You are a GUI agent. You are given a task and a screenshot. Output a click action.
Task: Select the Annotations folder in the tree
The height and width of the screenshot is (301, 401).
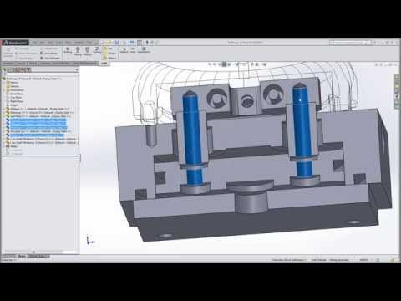tap(15, 90)
